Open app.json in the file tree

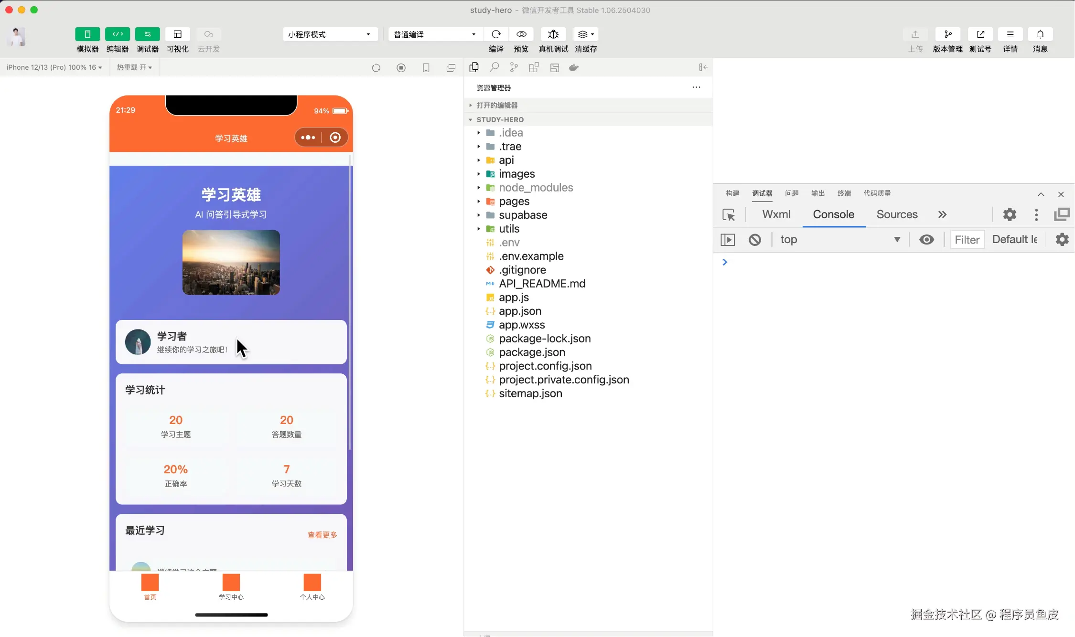(520, 311)
